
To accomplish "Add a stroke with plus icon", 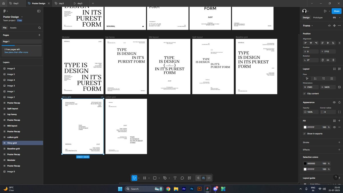I will (x=339, y=142).
